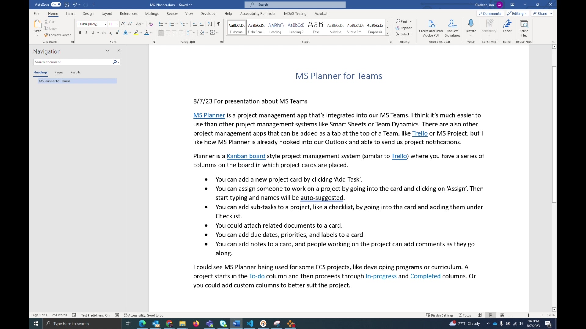The width and height of the screenshot is (586, 329).
Task: Open the Dictate tool
Action: (x=471, y=27)
